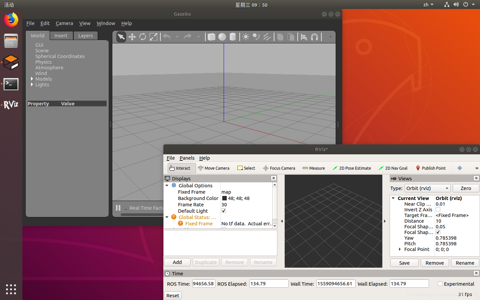Click the Zero button in Views panel
Viewport: 480px width, 300px height.
(466, 188)
